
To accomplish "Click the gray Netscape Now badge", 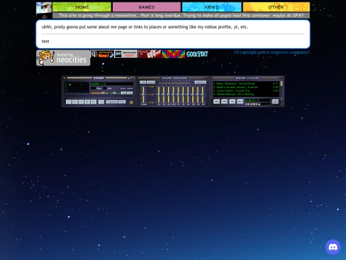I will (126, 54).
